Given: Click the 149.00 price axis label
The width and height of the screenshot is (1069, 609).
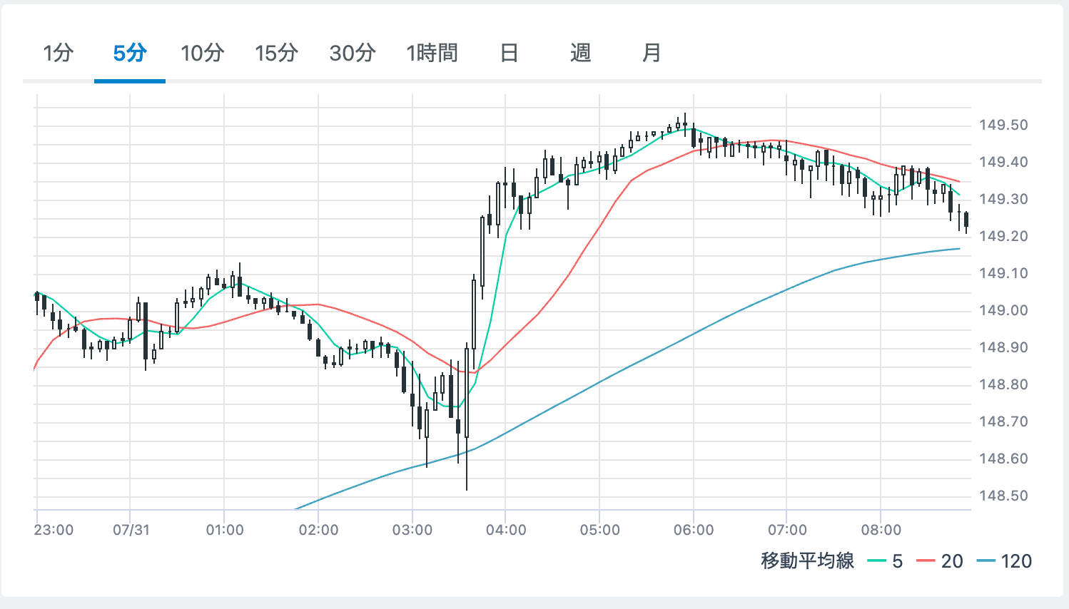Looking at the screenshot, I should click(x=1003, y=310).
